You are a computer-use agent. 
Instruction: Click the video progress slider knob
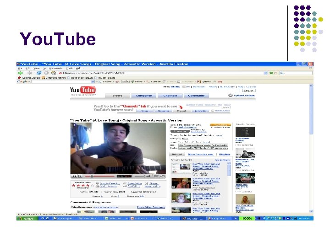click(92, 176)
